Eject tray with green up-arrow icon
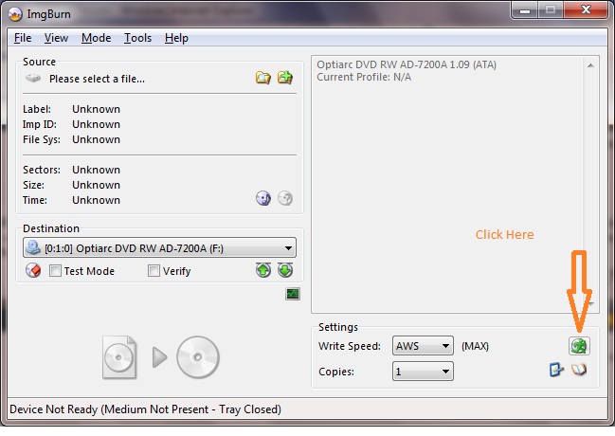The image size is (615, 436). (263, 270)
